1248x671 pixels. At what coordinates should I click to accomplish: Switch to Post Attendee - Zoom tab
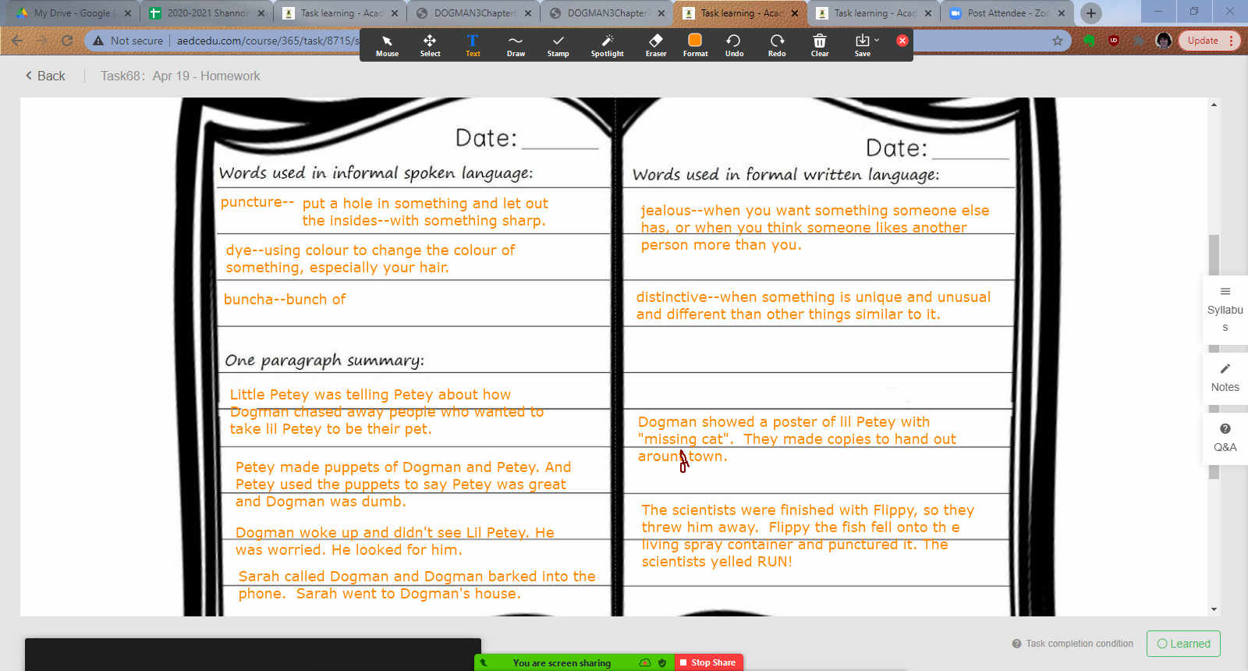point(1007,13)
